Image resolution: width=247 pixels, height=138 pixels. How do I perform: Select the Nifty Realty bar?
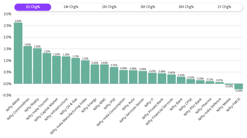[37, 66]
